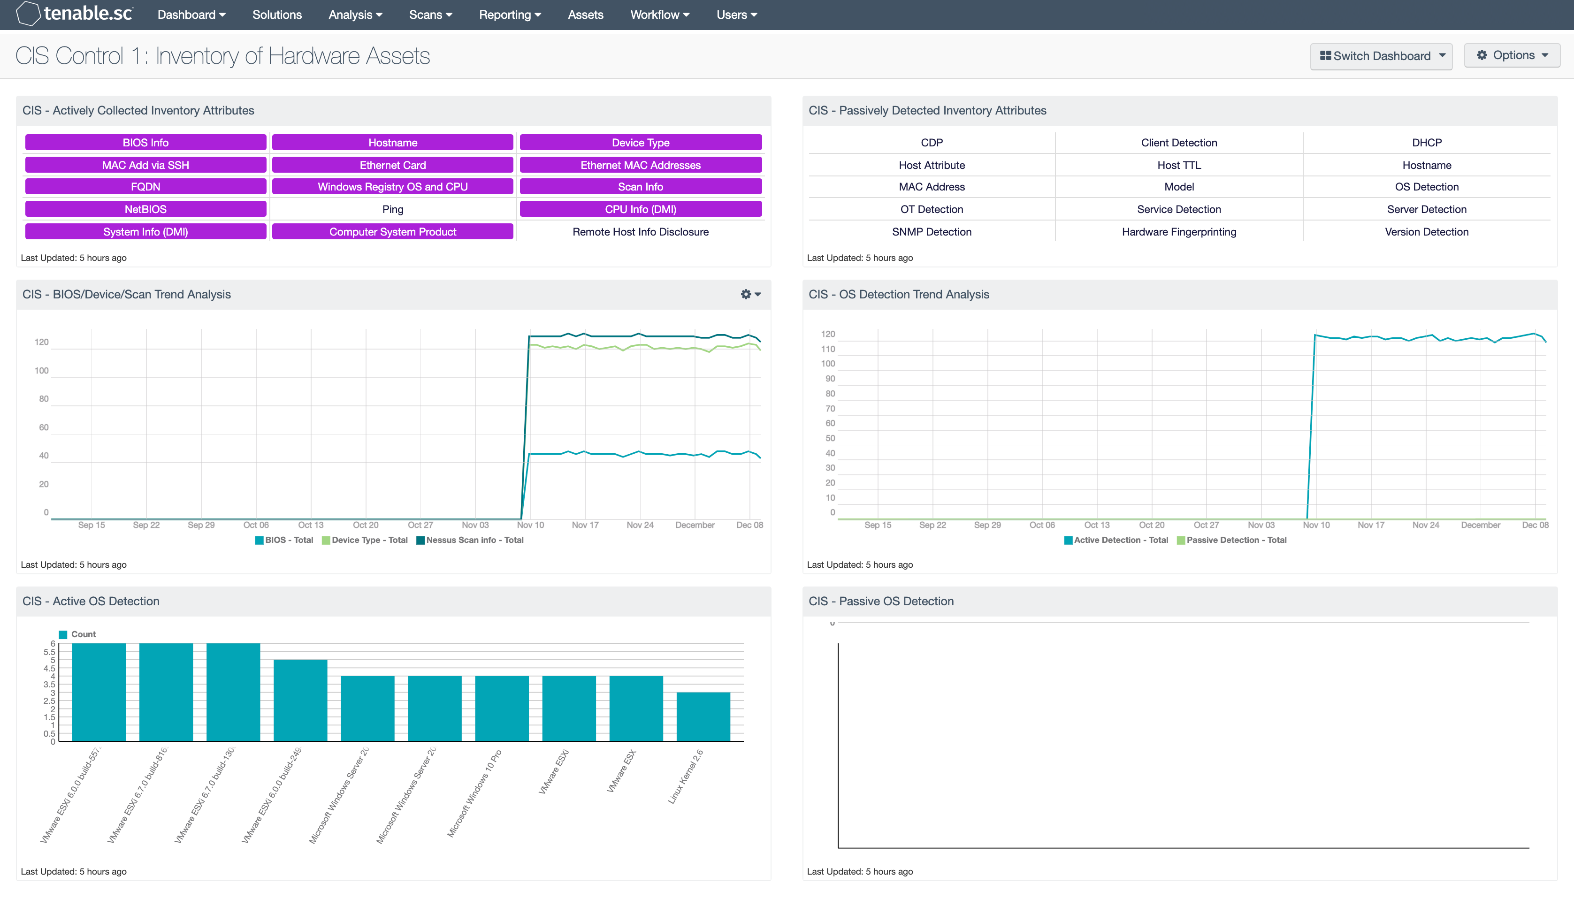Click the CIS - Actively Collected Inventory Attributes title
The width and height of the screenshot is (1574, 899).
coord(138,111)
